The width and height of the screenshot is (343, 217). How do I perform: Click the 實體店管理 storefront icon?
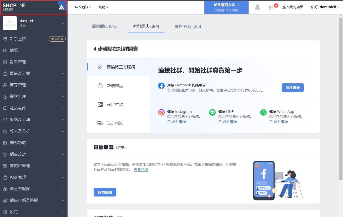[x=5, y=166]
